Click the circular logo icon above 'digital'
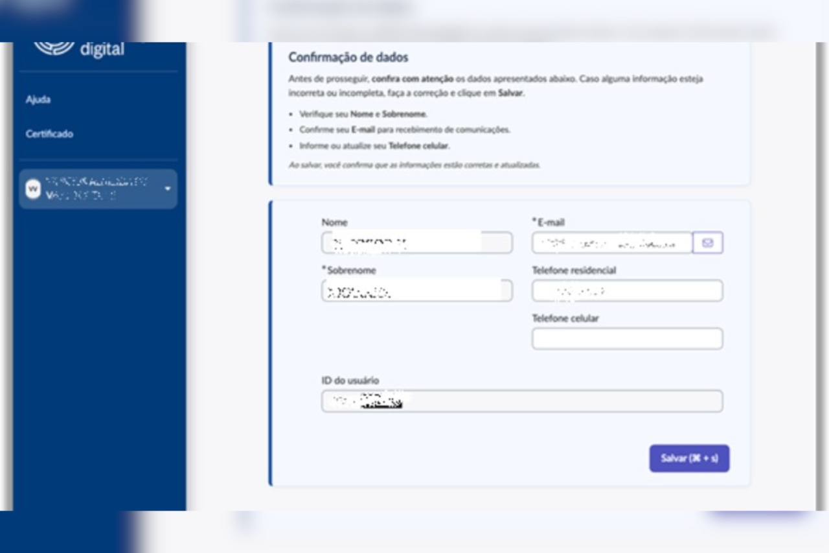The image size is (829, 553). pos(54,45)
